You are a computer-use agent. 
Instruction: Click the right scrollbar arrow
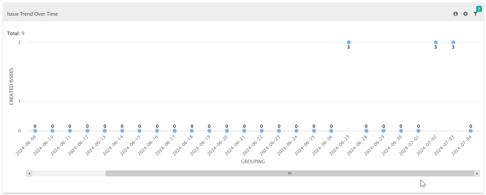click(477, 173)
